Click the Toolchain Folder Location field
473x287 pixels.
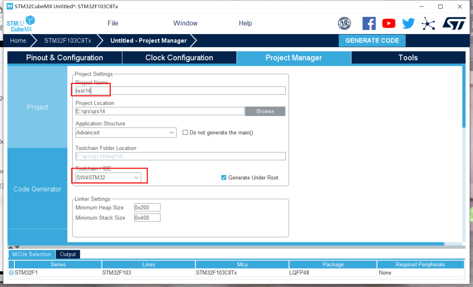click(x=180, y=156)
